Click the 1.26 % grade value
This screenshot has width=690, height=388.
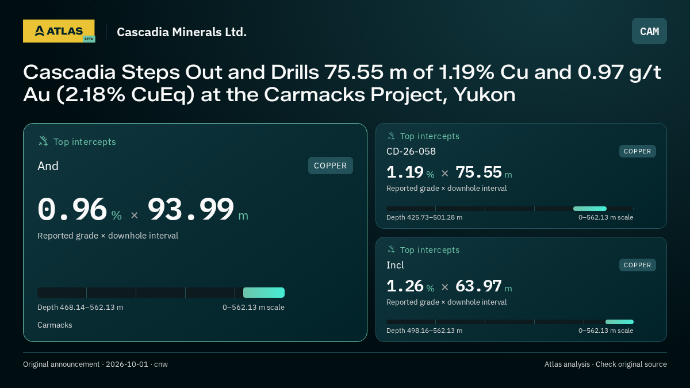(410, 286)
